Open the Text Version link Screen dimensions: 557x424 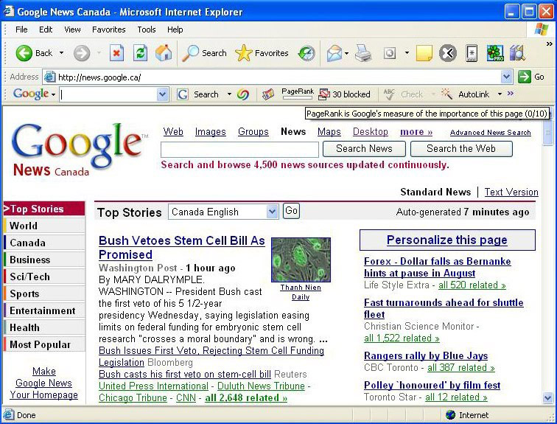[x=511, y=192]
